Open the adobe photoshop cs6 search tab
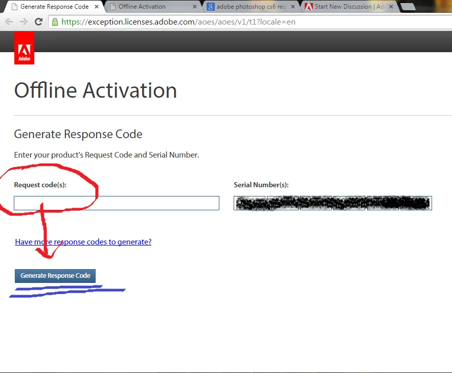 pyautogui.click(x=252, y=7)
